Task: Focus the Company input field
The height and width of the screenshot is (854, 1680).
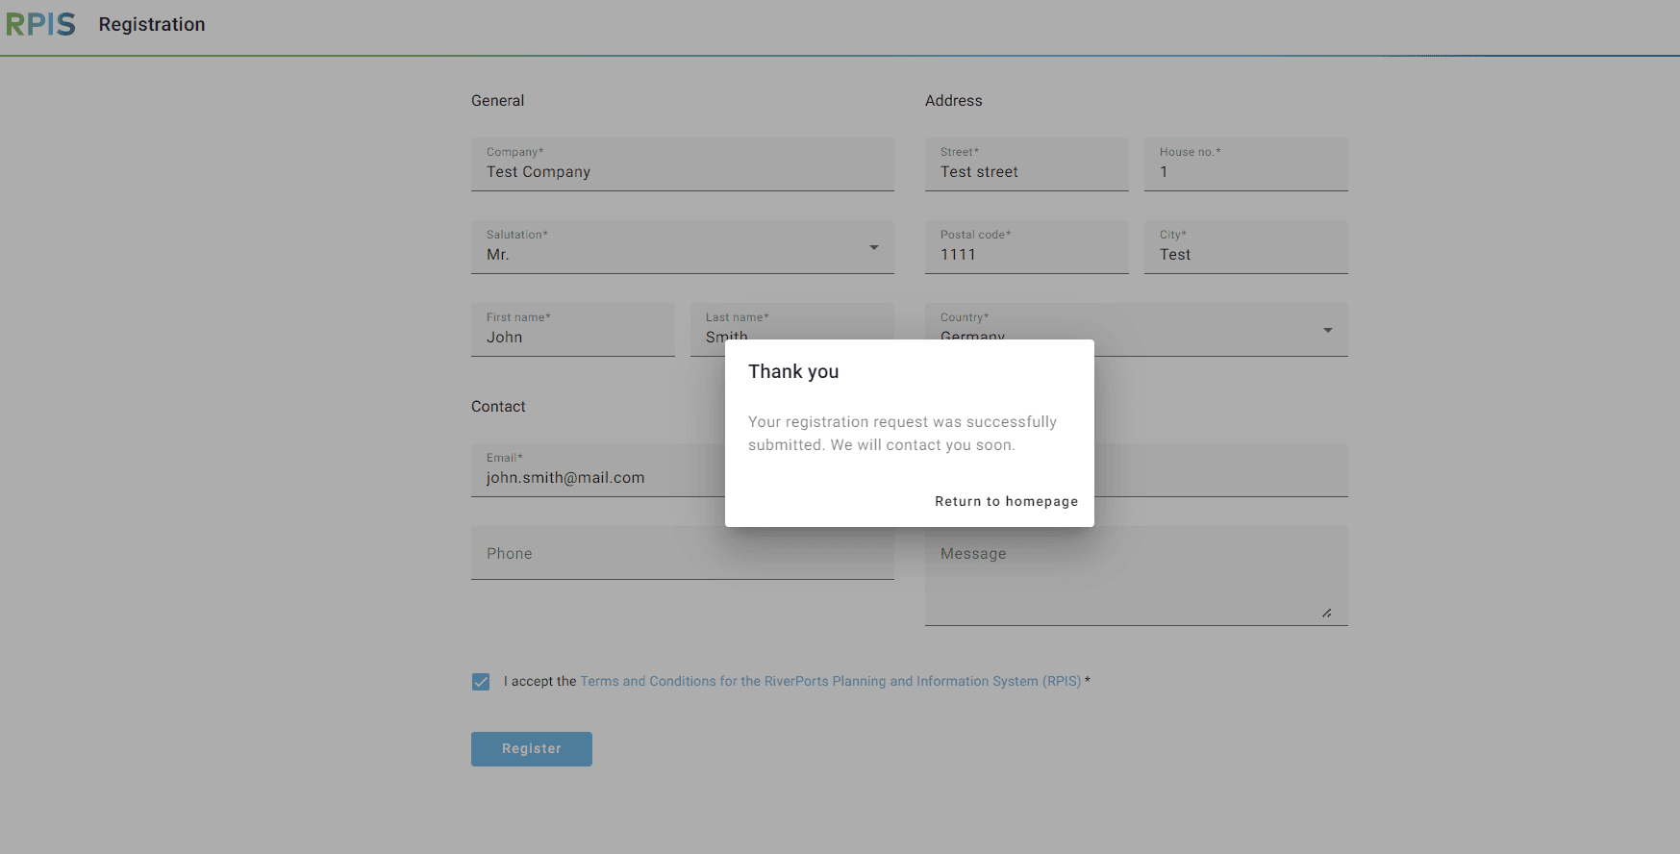Action: coord(683,164)
